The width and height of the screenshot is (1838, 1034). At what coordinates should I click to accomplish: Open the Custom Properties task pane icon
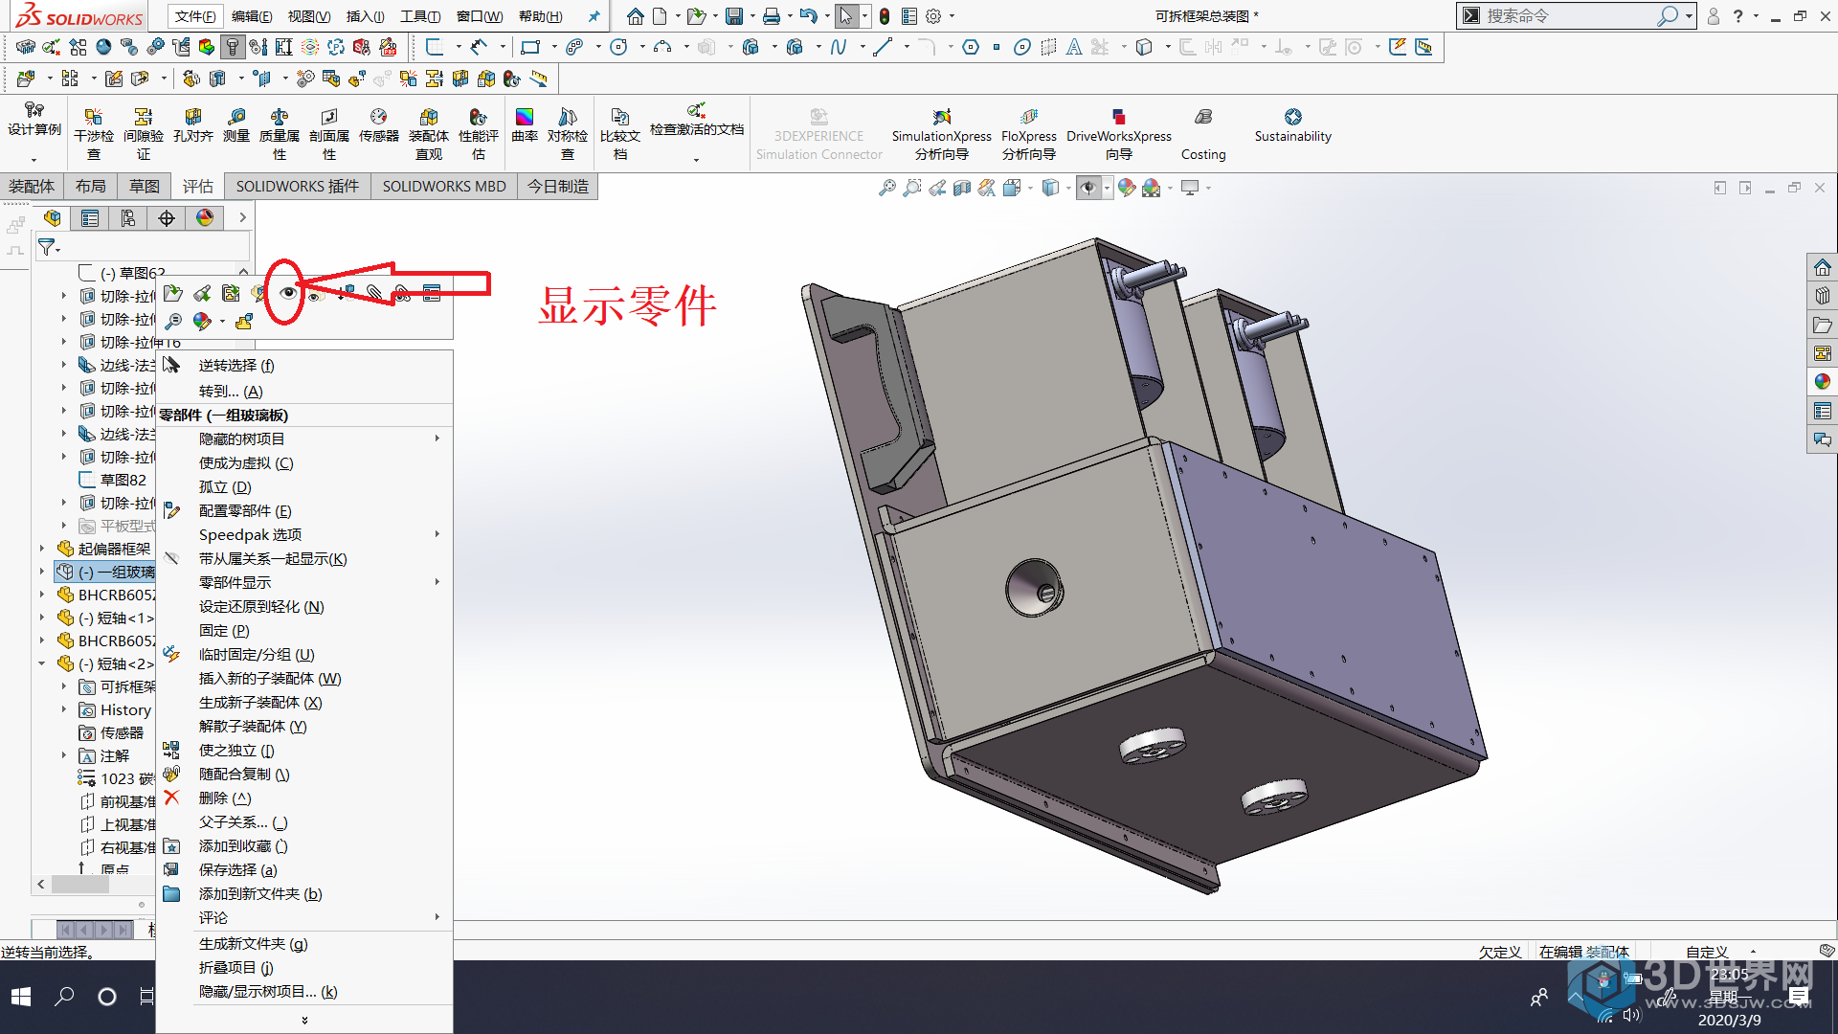click(x=1822, y=411)
